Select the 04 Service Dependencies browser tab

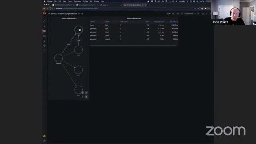135,5
